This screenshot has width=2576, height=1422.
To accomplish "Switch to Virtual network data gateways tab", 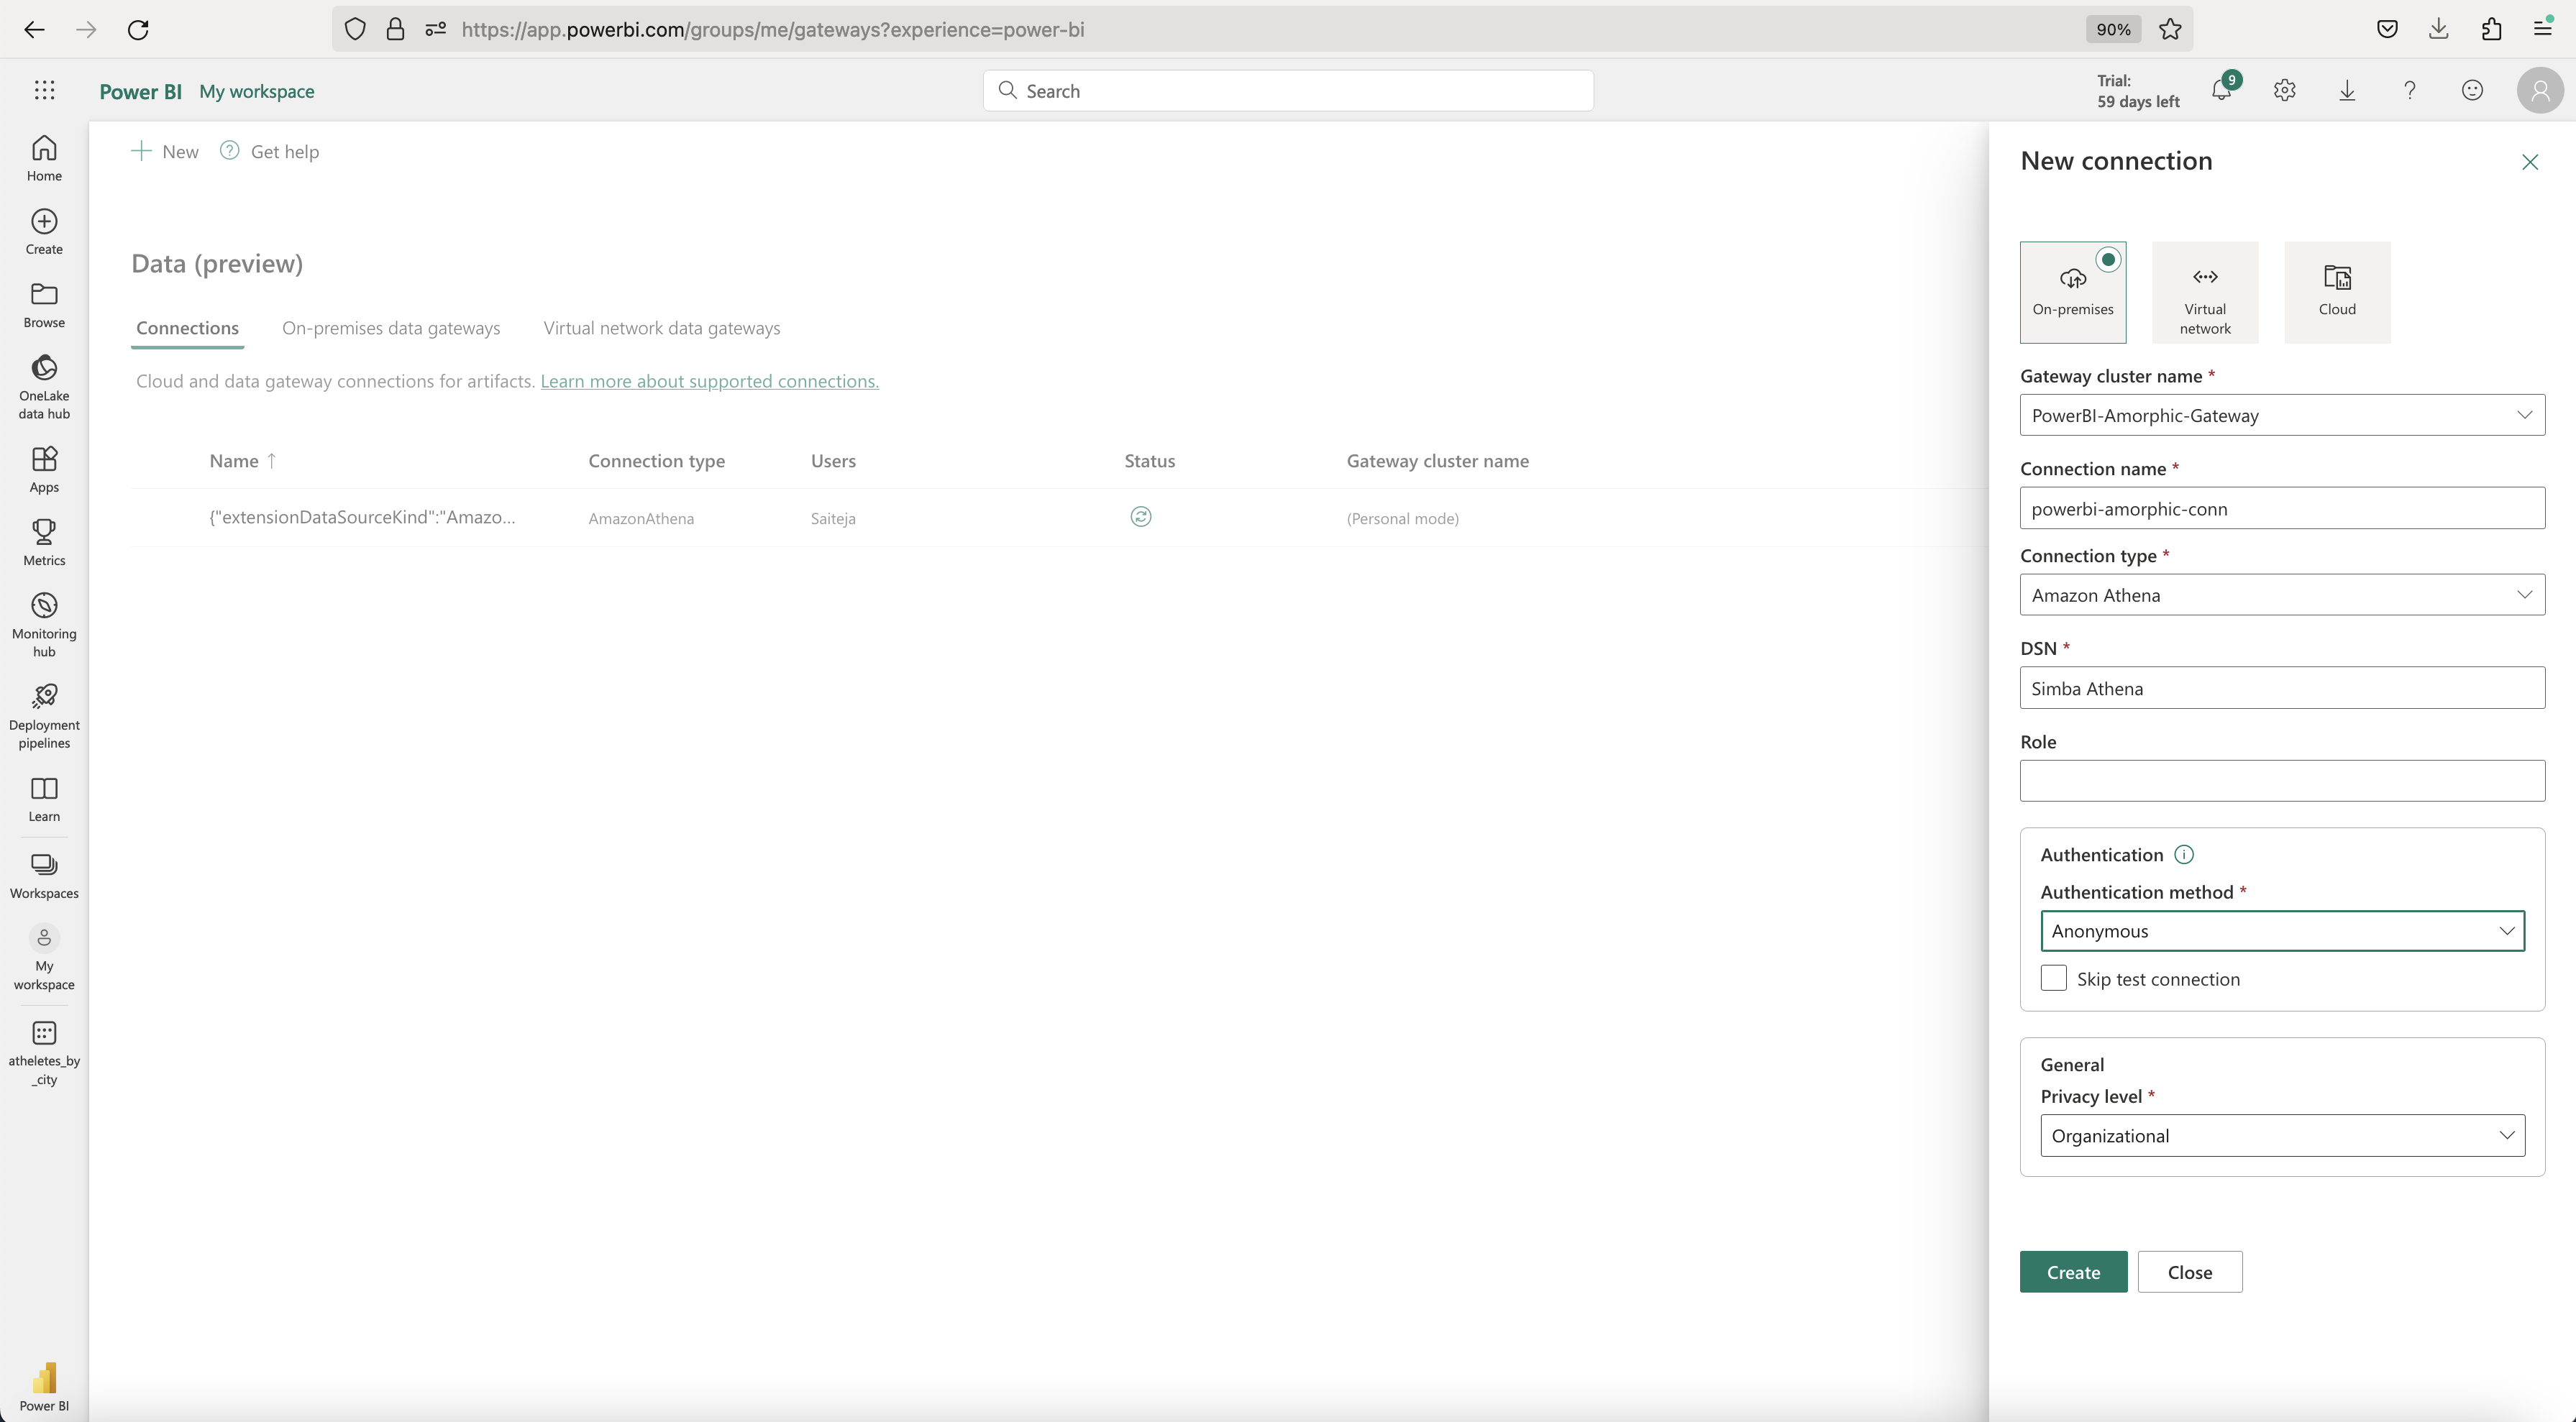I will [x=662, y=328].
